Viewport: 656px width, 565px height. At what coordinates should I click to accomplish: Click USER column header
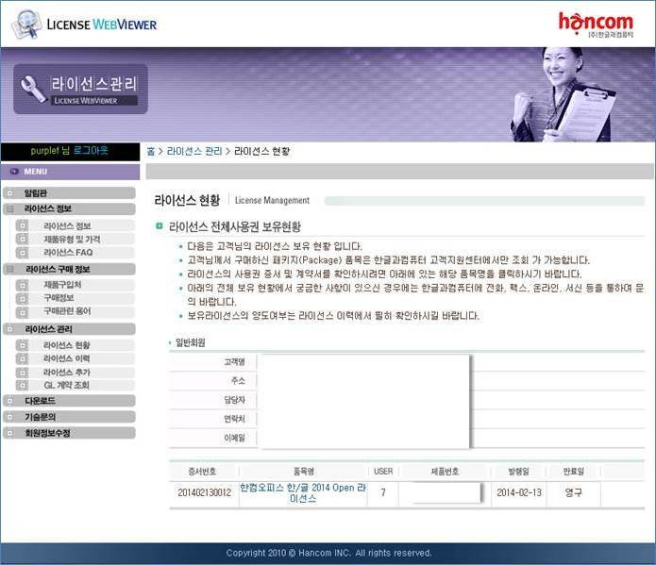(x=383, y=472)
